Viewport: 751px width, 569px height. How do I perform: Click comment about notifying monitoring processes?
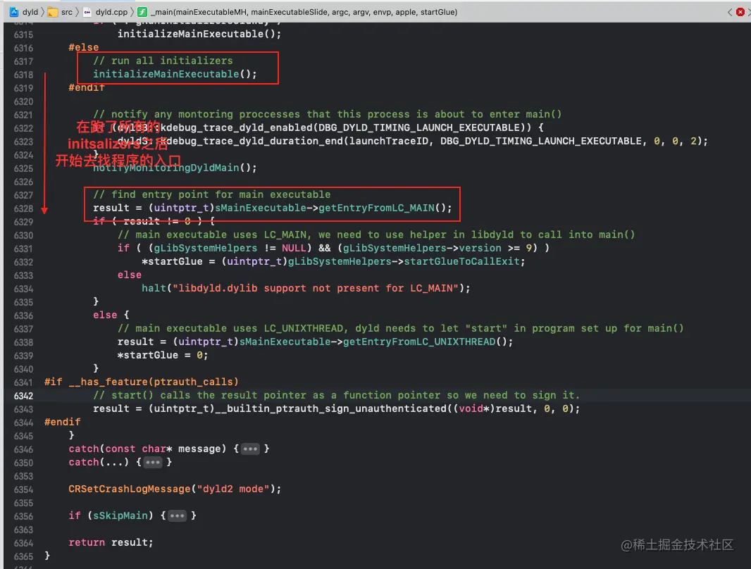pyautogui.click(x=327, y=114)
